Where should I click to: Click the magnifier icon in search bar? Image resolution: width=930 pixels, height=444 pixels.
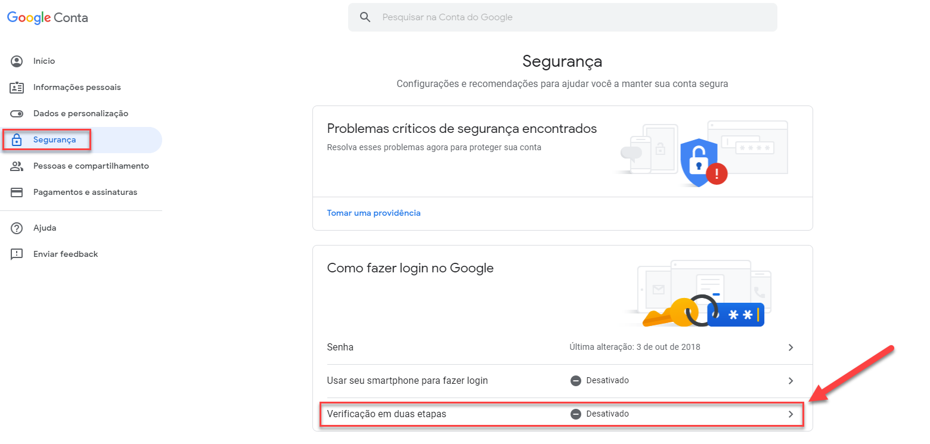pos(365,17)
